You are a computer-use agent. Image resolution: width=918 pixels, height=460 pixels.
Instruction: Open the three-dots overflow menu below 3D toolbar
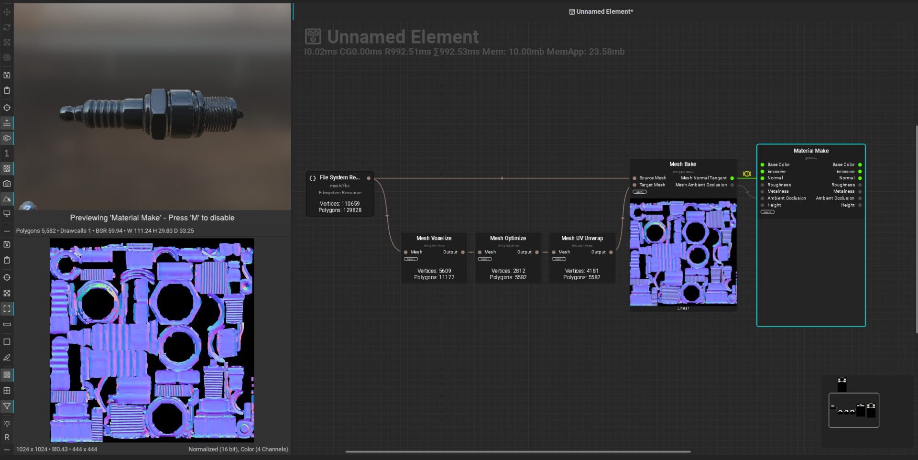[7, 231]
